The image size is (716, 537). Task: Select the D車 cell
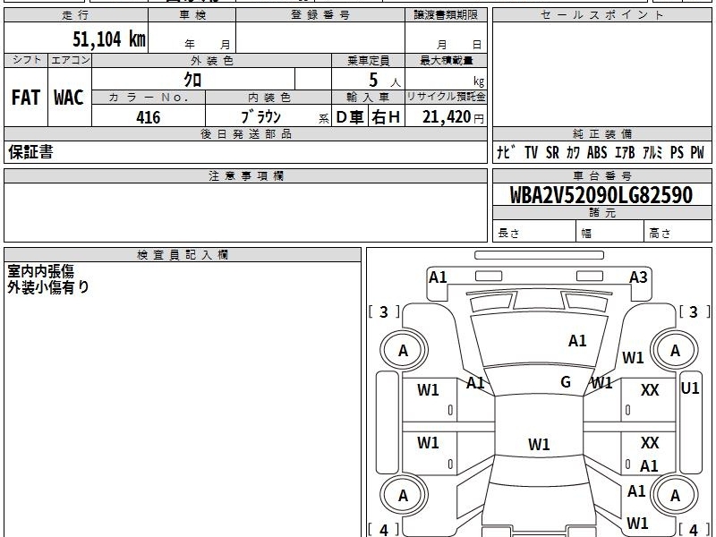pos(350,117)
